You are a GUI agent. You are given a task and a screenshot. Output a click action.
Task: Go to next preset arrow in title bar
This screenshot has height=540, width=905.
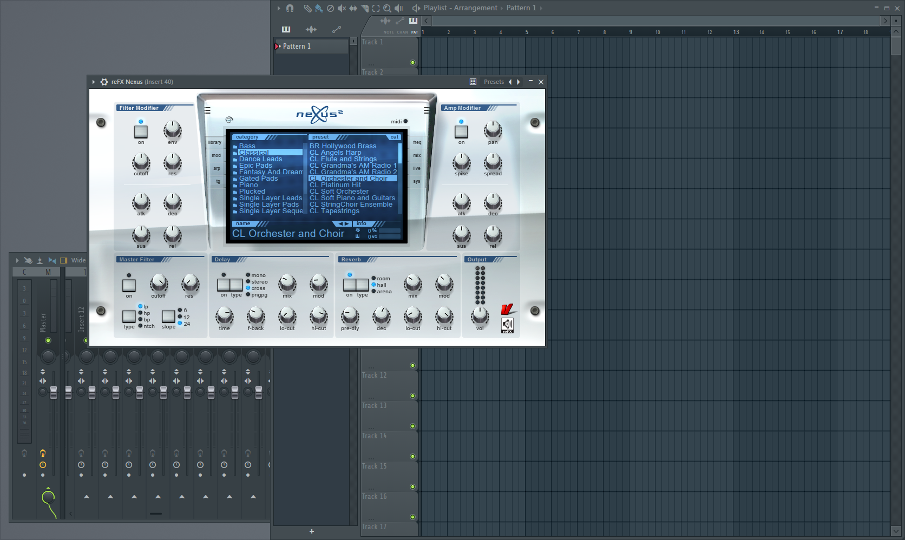[x=519, y=82]
